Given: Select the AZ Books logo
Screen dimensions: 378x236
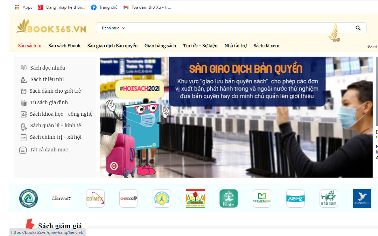Looking at the screenshot, I should coord(295,199).
